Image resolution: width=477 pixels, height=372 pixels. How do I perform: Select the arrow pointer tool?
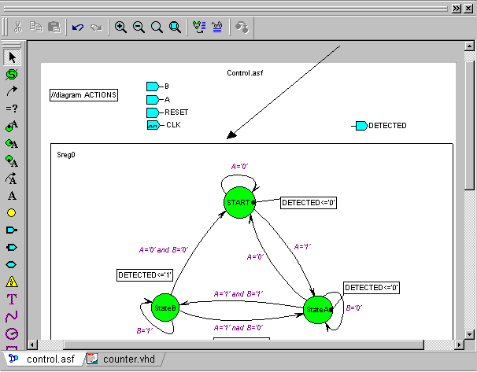coord(12,57)
